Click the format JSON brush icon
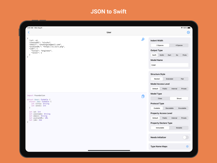Image resolution: width=217 pixels, height=163 pixels. coord(143,39)
